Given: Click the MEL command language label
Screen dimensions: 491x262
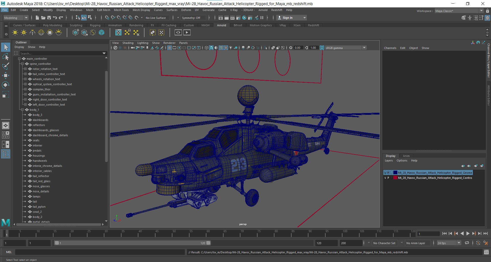Looking at the screenshot, I should pos(9,252).
